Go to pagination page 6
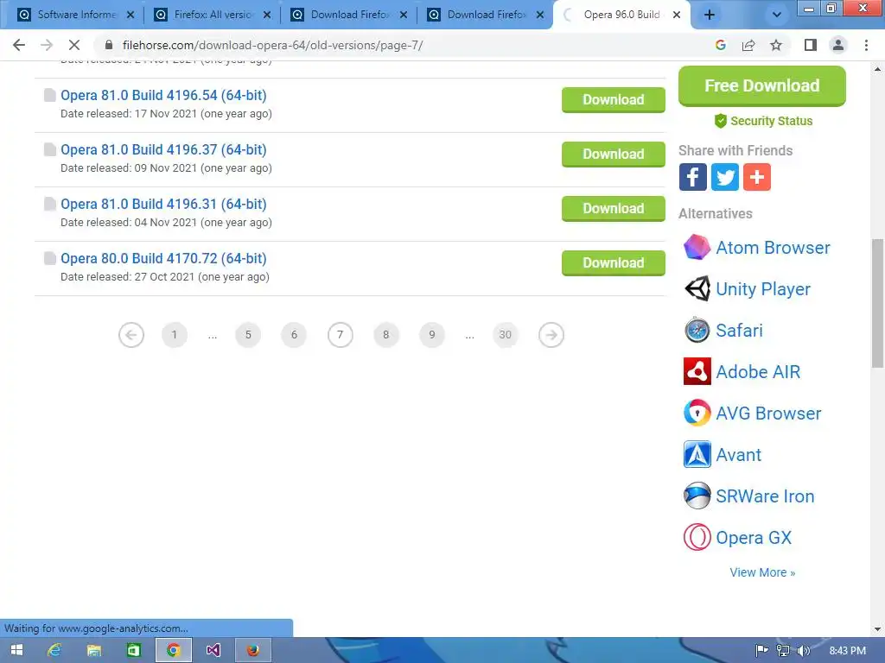 [294, 335]
